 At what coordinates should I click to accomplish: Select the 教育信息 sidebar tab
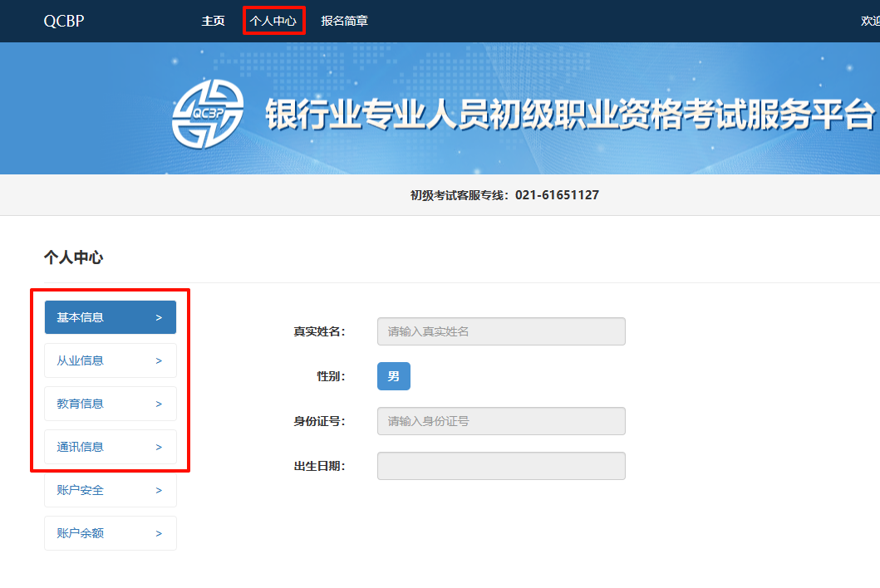pyautogui.click(x=111, y=404)
